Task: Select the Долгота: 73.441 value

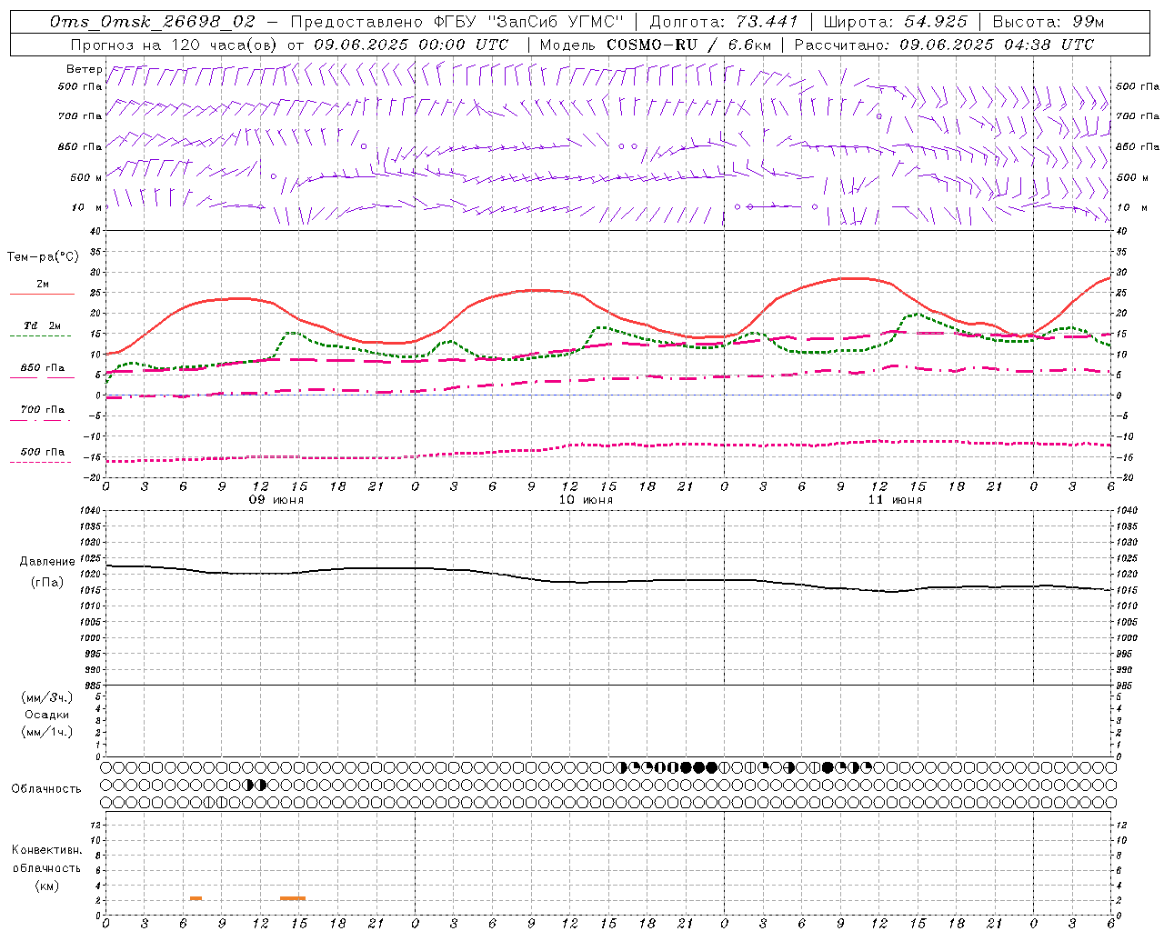Action: point(724,22)
